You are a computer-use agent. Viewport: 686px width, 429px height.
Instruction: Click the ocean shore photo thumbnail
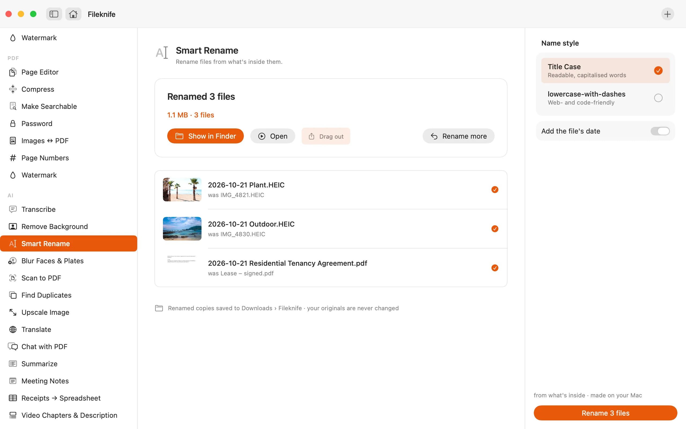(x=182, y=229)
